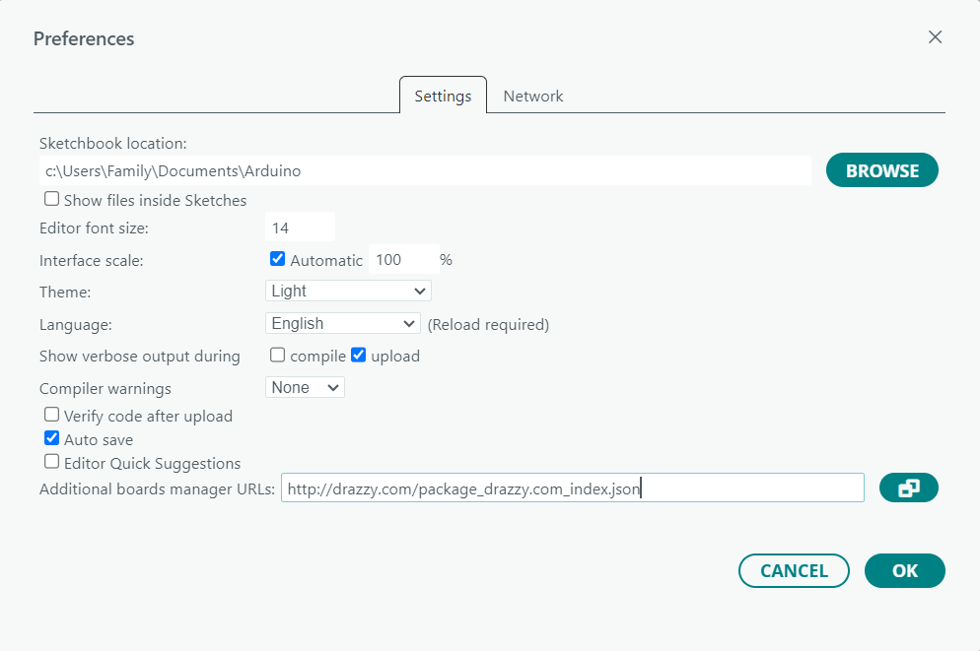Click the BROWSE button for sketchbook location

pyautogui.click(x=881, y=170)
